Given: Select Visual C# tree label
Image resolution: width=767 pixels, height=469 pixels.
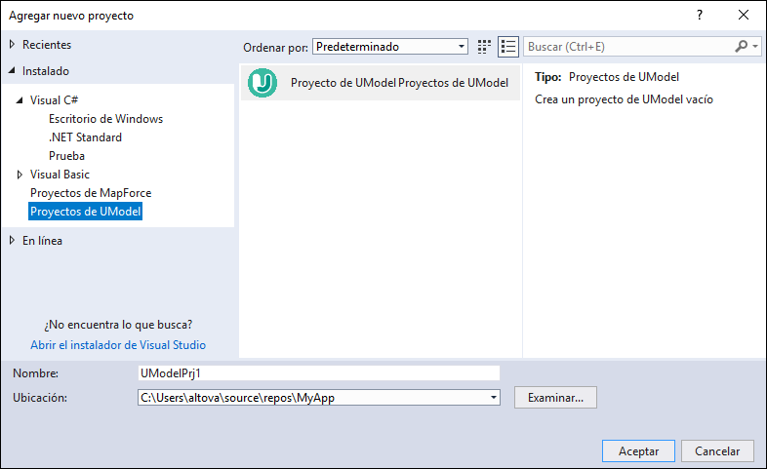Looking at the screenshot, I should tap(54, 100).
